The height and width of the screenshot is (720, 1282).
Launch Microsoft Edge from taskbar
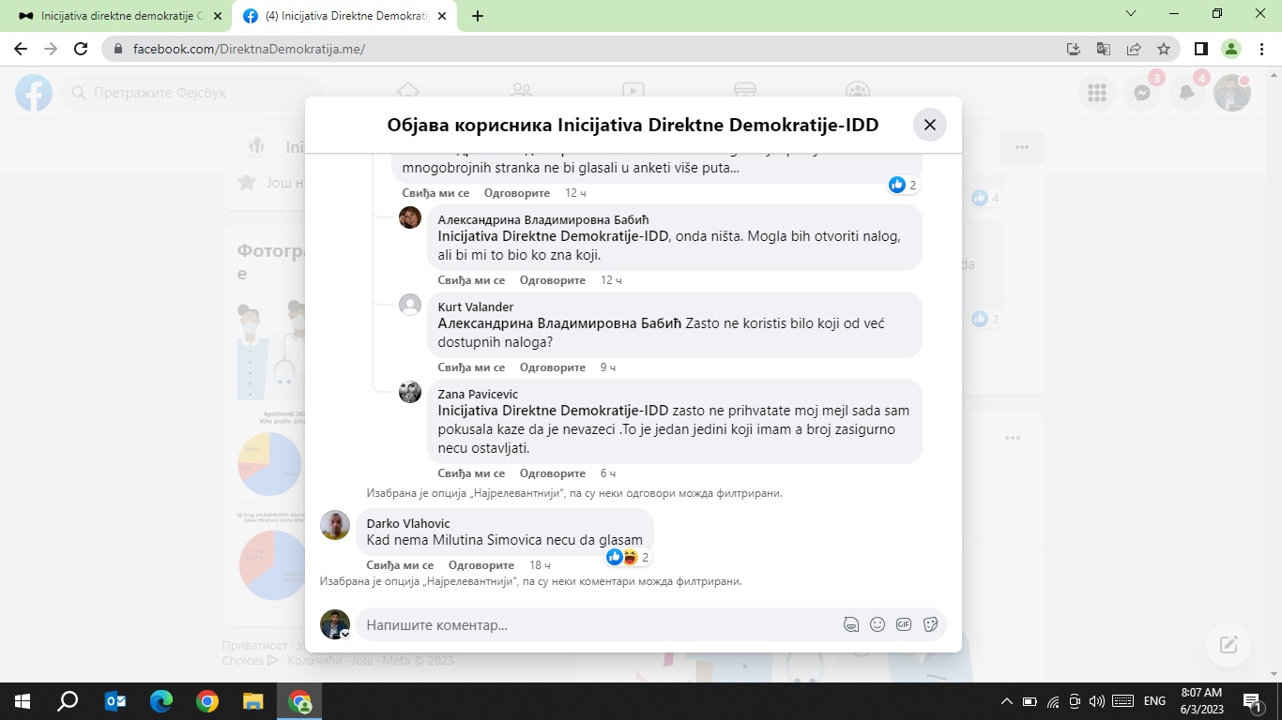click(x=161, y=701)
